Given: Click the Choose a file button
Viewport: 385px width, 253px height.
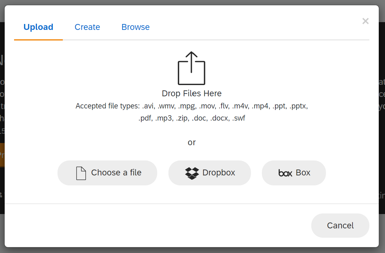Looking at the screenshot, I should pos(107,173).
